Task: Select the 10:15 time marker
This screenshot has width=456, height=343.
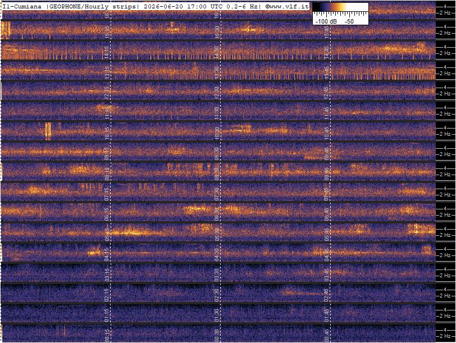Action: pyautogui.click(x=107, y=134)
